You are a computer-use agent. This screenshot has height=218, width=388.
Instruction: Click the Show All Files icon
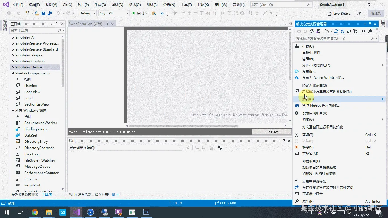(x=355, y=32)
